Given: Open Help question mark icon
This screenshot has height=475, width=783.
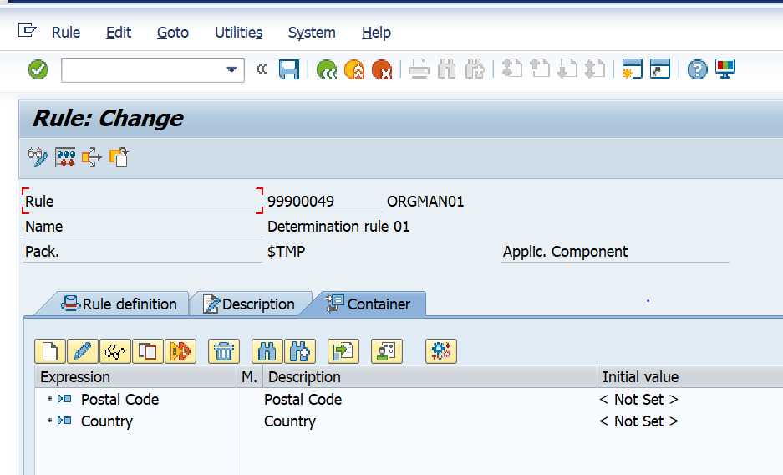Looking at the screenshot, I should click(x=697, y=69).
